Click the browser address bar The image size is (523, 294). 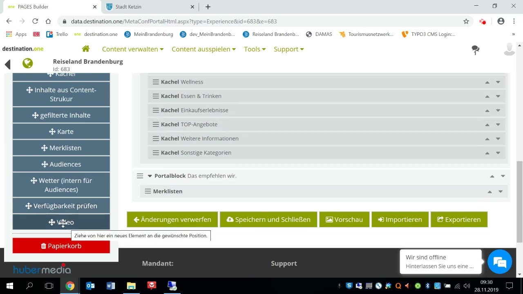tap(261, 21)
